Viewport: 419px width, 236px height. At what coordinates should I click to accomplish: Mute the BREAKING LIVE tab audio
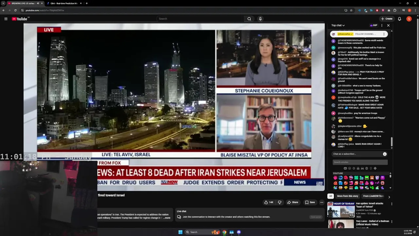pos(38,3)
